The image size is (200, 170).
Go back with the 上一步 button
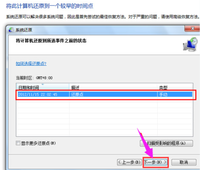(x=129, y=162)
